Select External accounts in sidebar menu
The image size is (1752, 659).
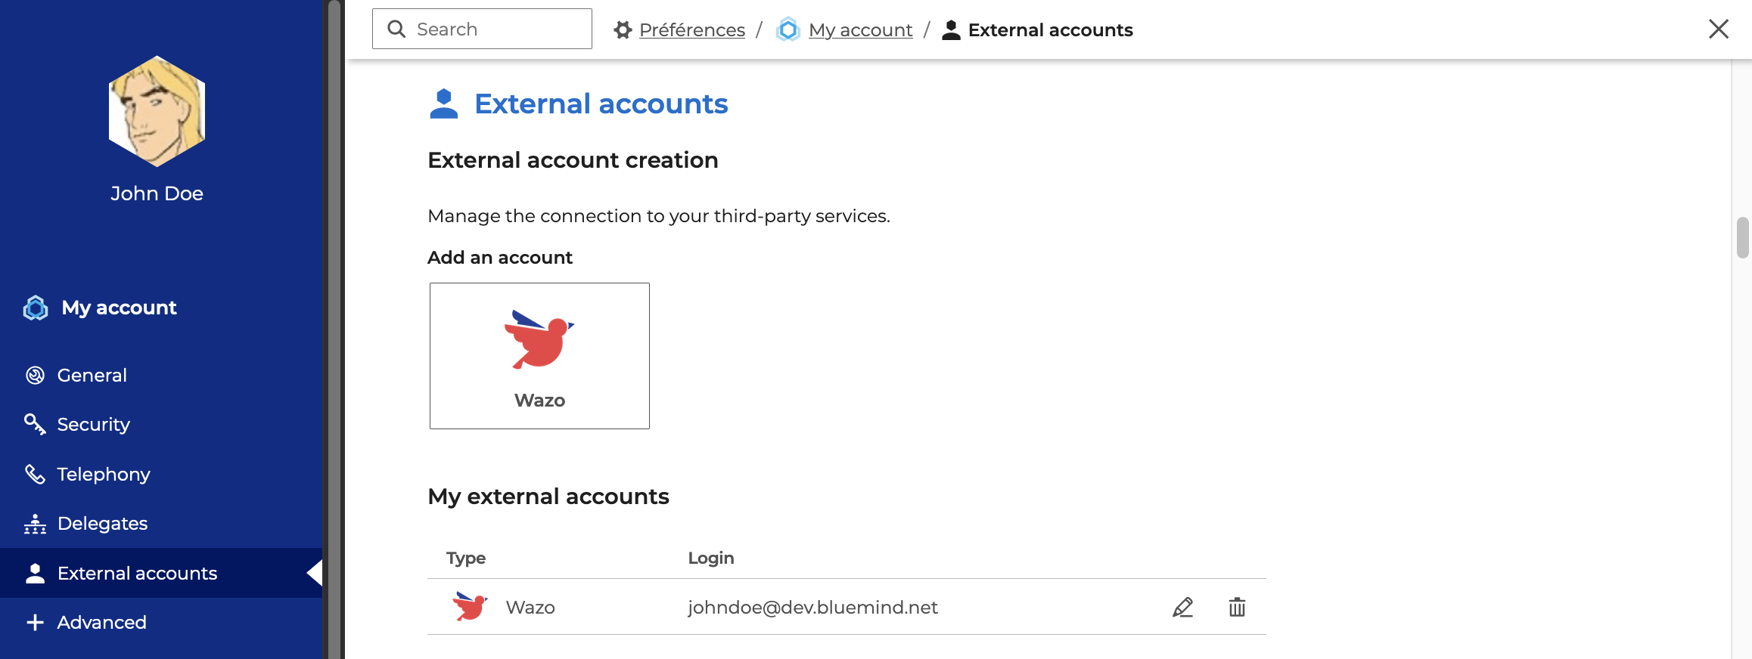point(161,573)
